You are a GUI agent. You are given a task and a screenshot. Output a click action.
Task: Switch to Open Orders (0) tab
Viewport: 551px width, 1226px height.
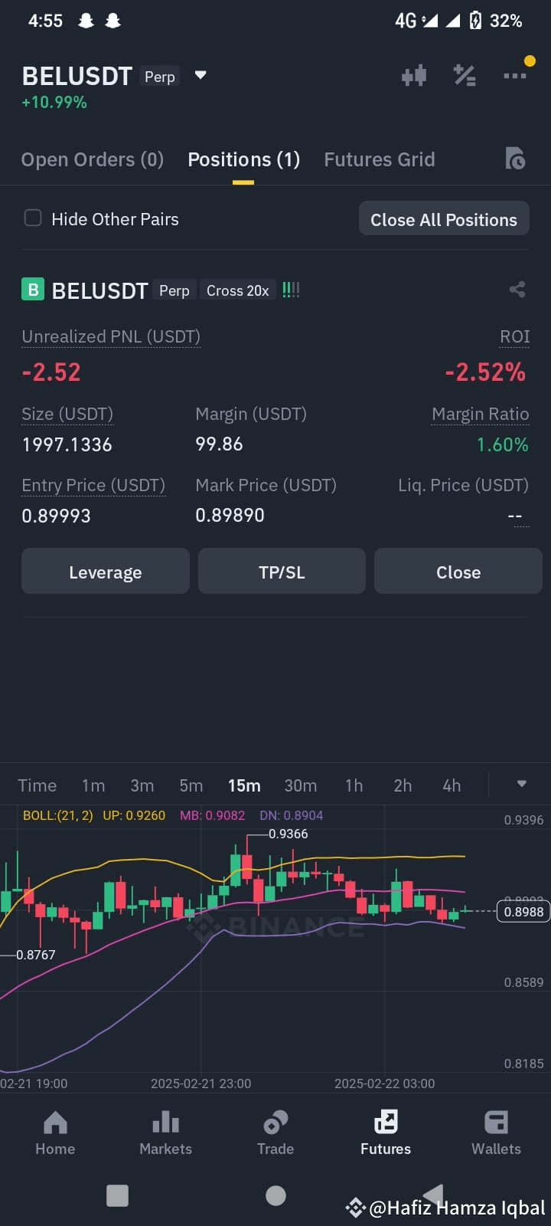click(93, 159)
